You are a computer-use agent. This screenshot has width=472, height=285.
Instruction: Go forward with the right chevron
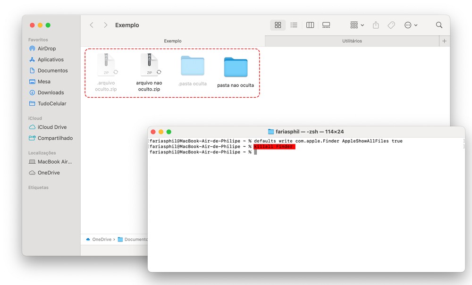point(105,25)
